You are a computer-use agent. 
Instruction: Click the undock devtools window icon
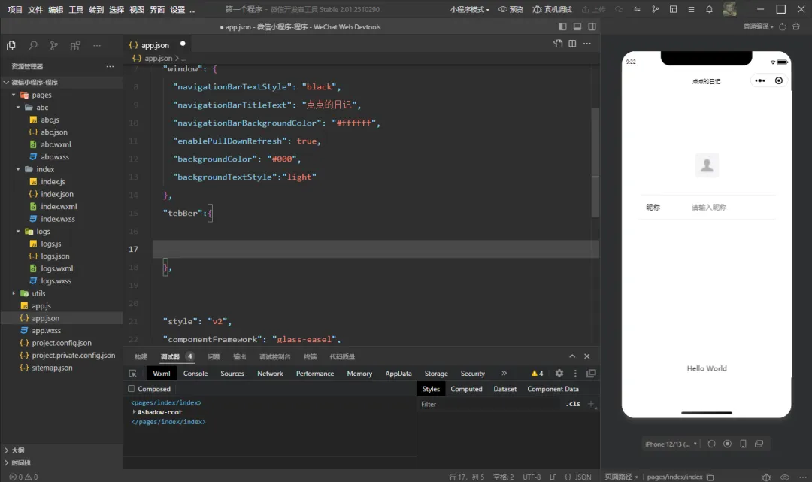point(591,373)
